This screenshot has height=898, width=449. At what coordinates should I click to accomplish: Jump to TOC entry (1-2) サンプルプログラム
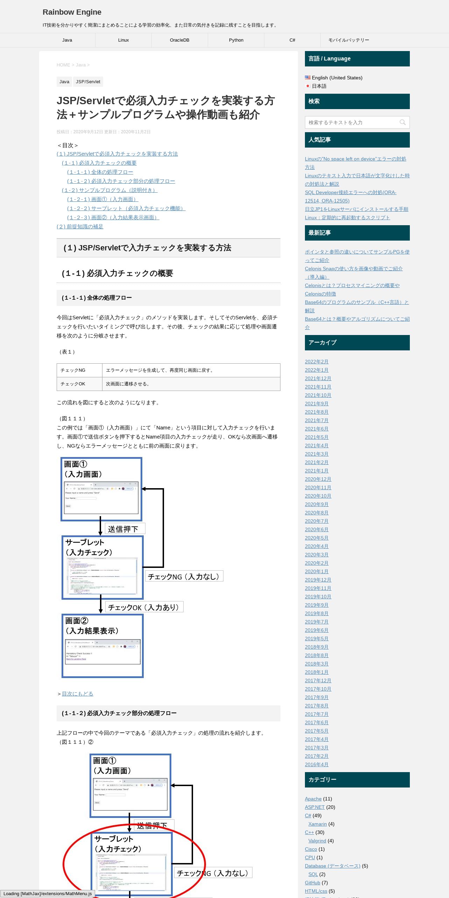(x=110, y=190)
